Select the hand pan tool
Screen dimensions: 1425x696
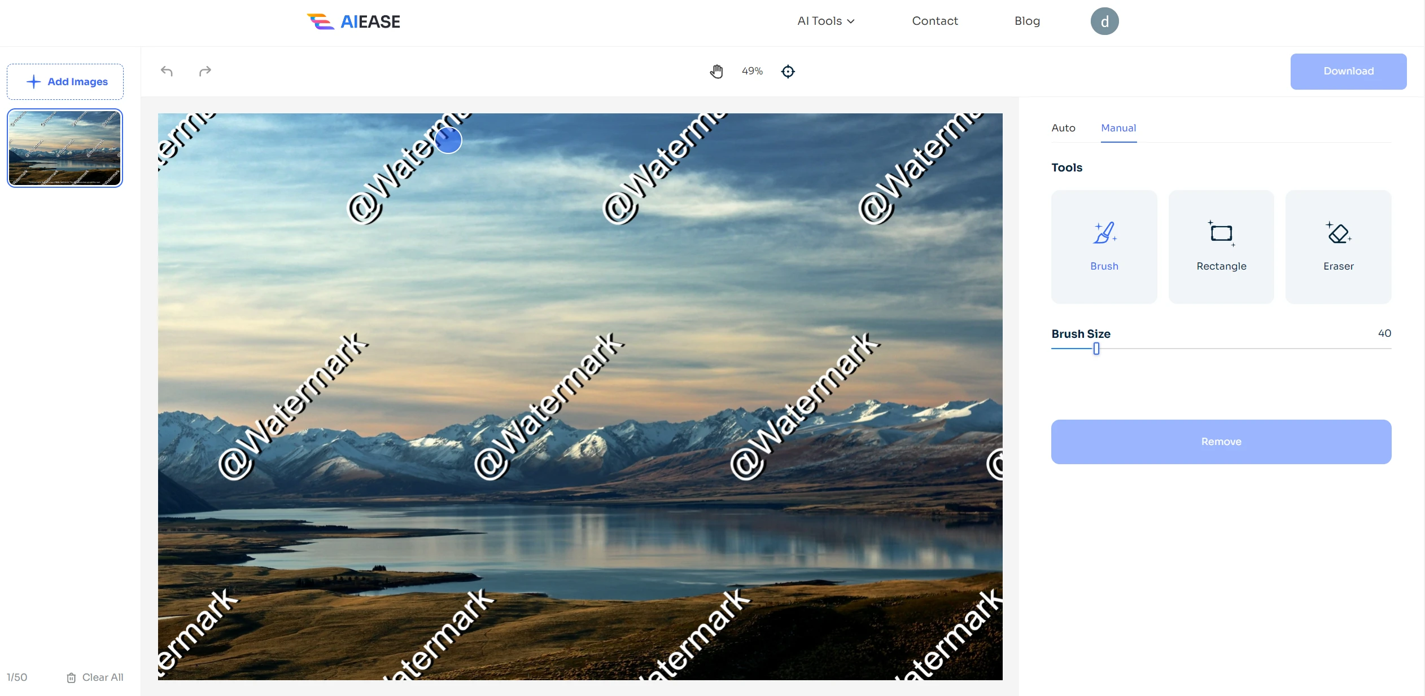click(716, 71)
